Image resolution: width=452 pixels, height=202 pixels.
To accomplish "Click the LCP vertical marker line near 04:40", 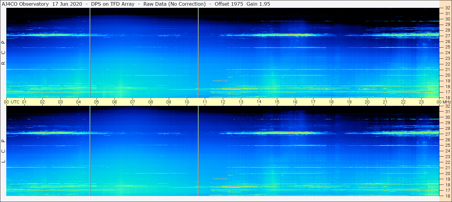I will coord(90,151).
